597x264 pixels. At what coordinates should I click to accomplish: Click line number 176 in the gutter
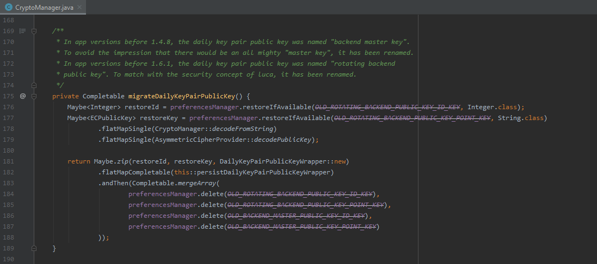point(8,106)
